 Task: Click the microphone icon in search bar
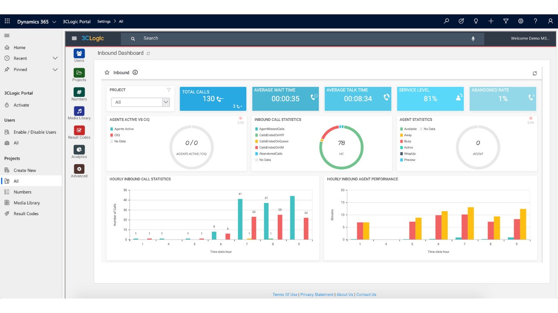(473, 39)
